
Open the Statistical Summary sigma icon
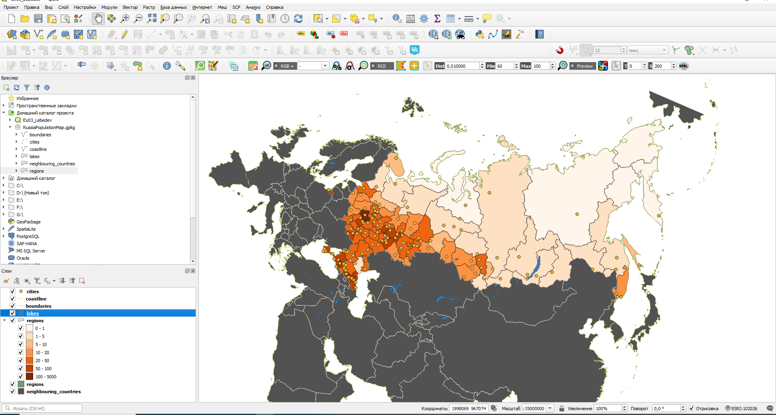point(437,19)
